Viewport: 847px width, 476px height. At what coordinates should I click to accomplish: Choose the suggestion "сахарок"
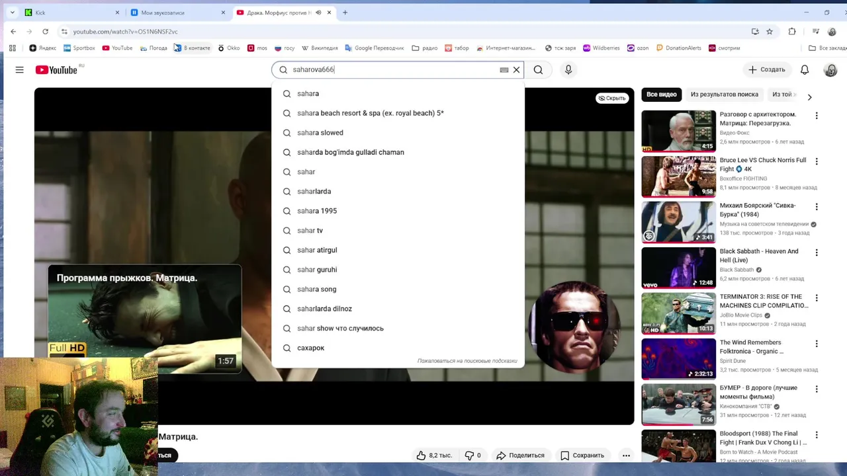click(x=398, y=348)
